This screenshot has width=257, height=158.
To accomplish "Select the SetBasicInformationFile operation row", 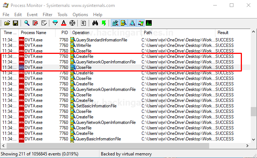I will tap(126, 106).
